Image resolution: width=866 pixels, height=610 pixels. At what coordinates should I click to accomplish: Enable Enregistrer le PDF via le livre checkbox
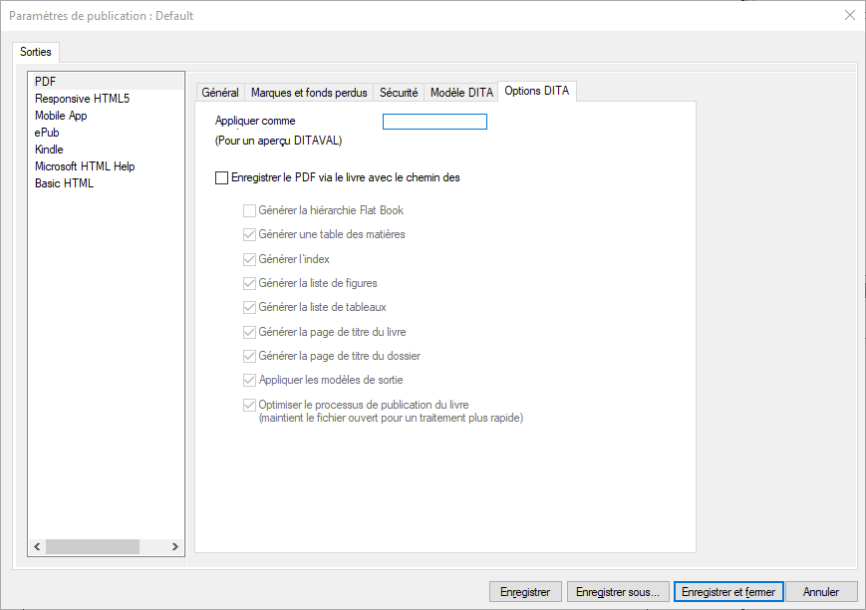point(221,178)
